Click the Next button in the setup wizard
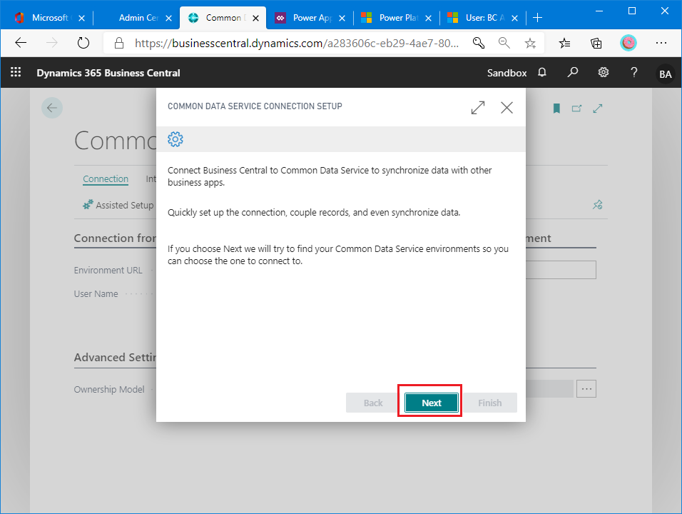The width and height of the screenshot is (682, 514). 431,403
